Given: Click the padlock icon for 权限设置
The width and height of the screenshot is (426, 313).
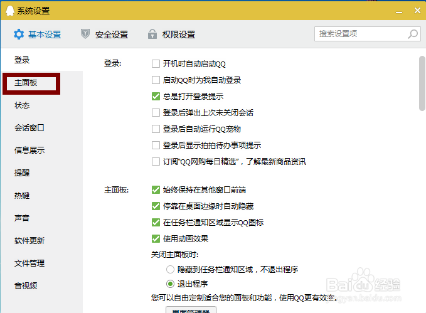Looking at the screenshot, I should [x=152, y=34].
